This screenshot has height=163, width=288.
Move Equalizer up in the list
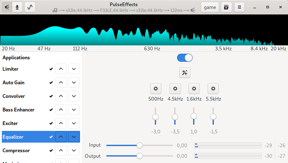point(61,137)
